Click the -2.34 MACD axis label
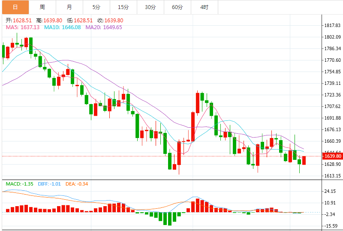This screenshot has height=231, width=343. coord(330,214)
